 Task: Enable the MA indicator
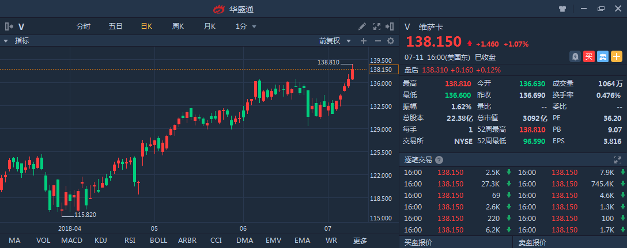click(x=14, y=241)
